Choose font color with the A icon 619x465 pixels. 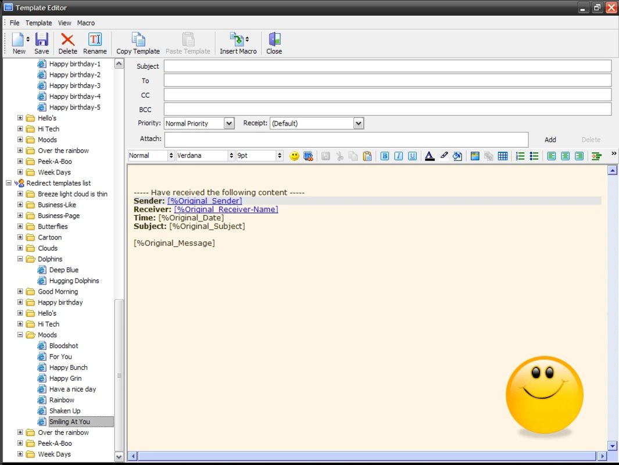(430, 156)
